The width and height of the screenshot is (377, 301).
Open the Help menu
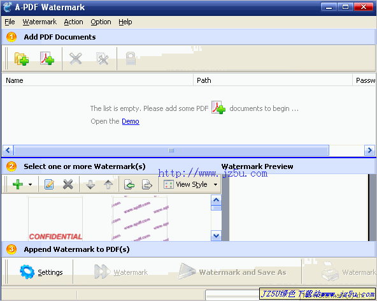tap(125, 22)
